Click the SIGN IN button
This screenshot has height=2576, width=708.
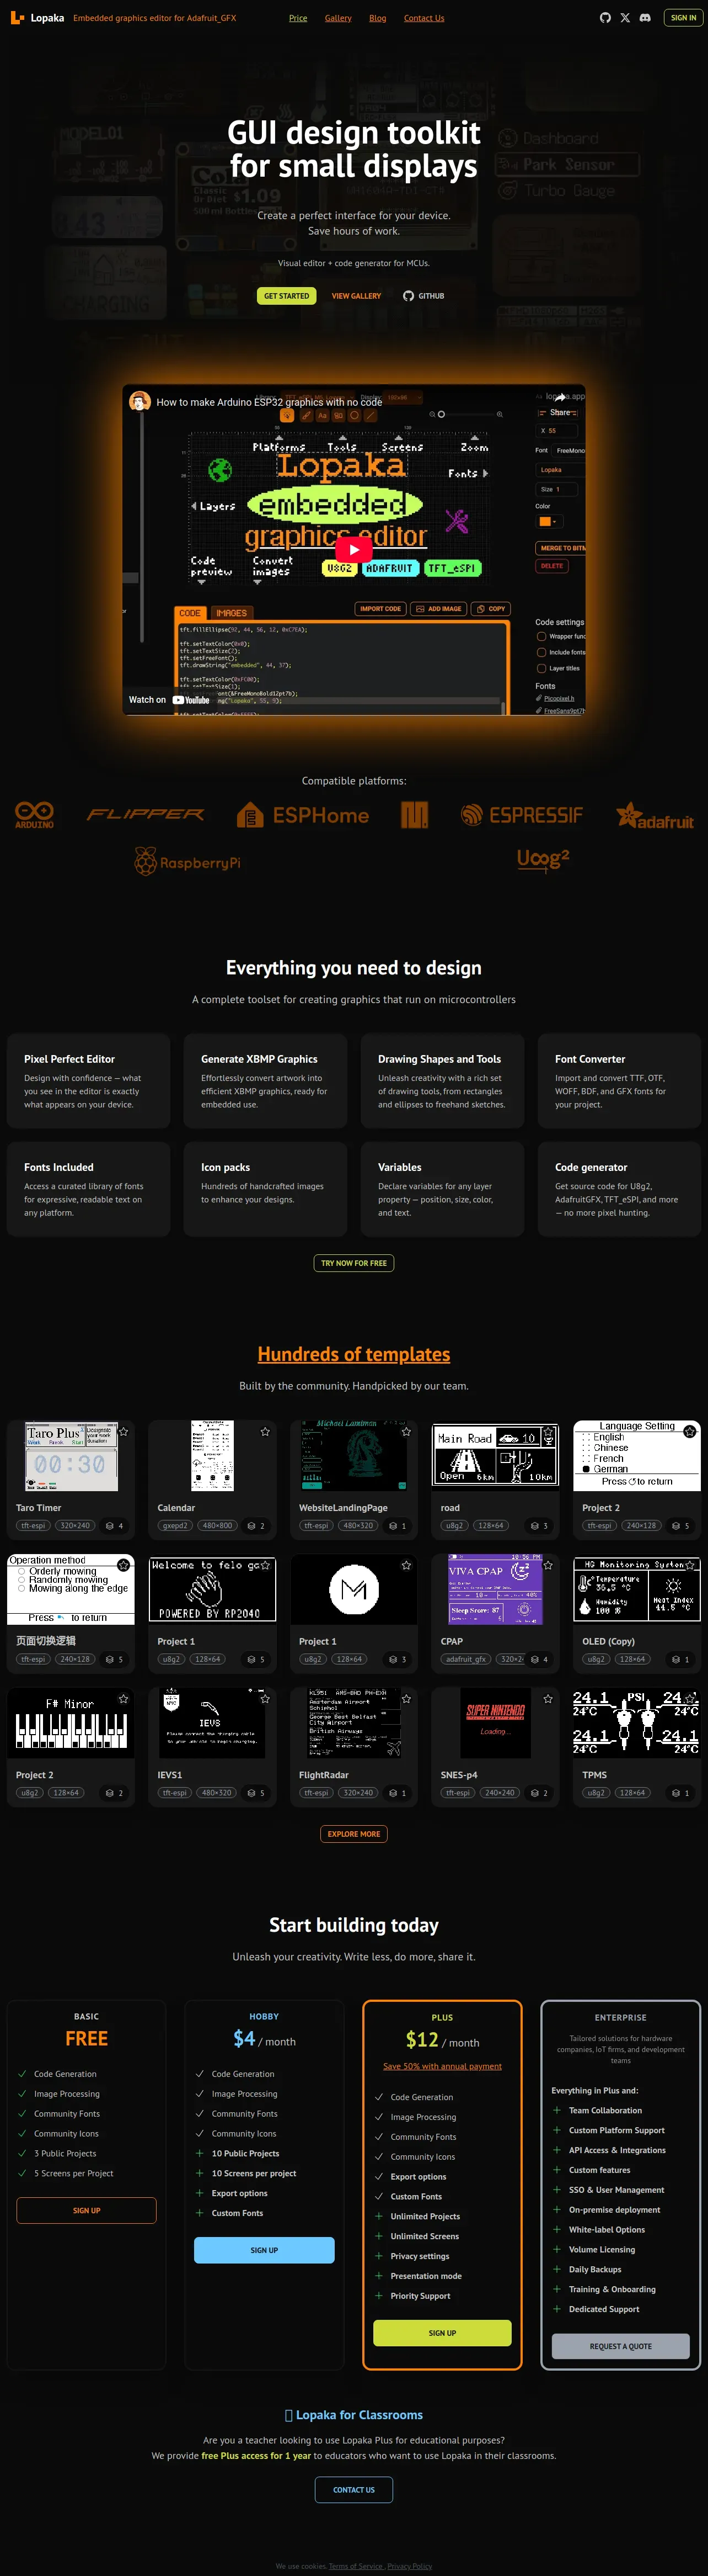[684, 18]
